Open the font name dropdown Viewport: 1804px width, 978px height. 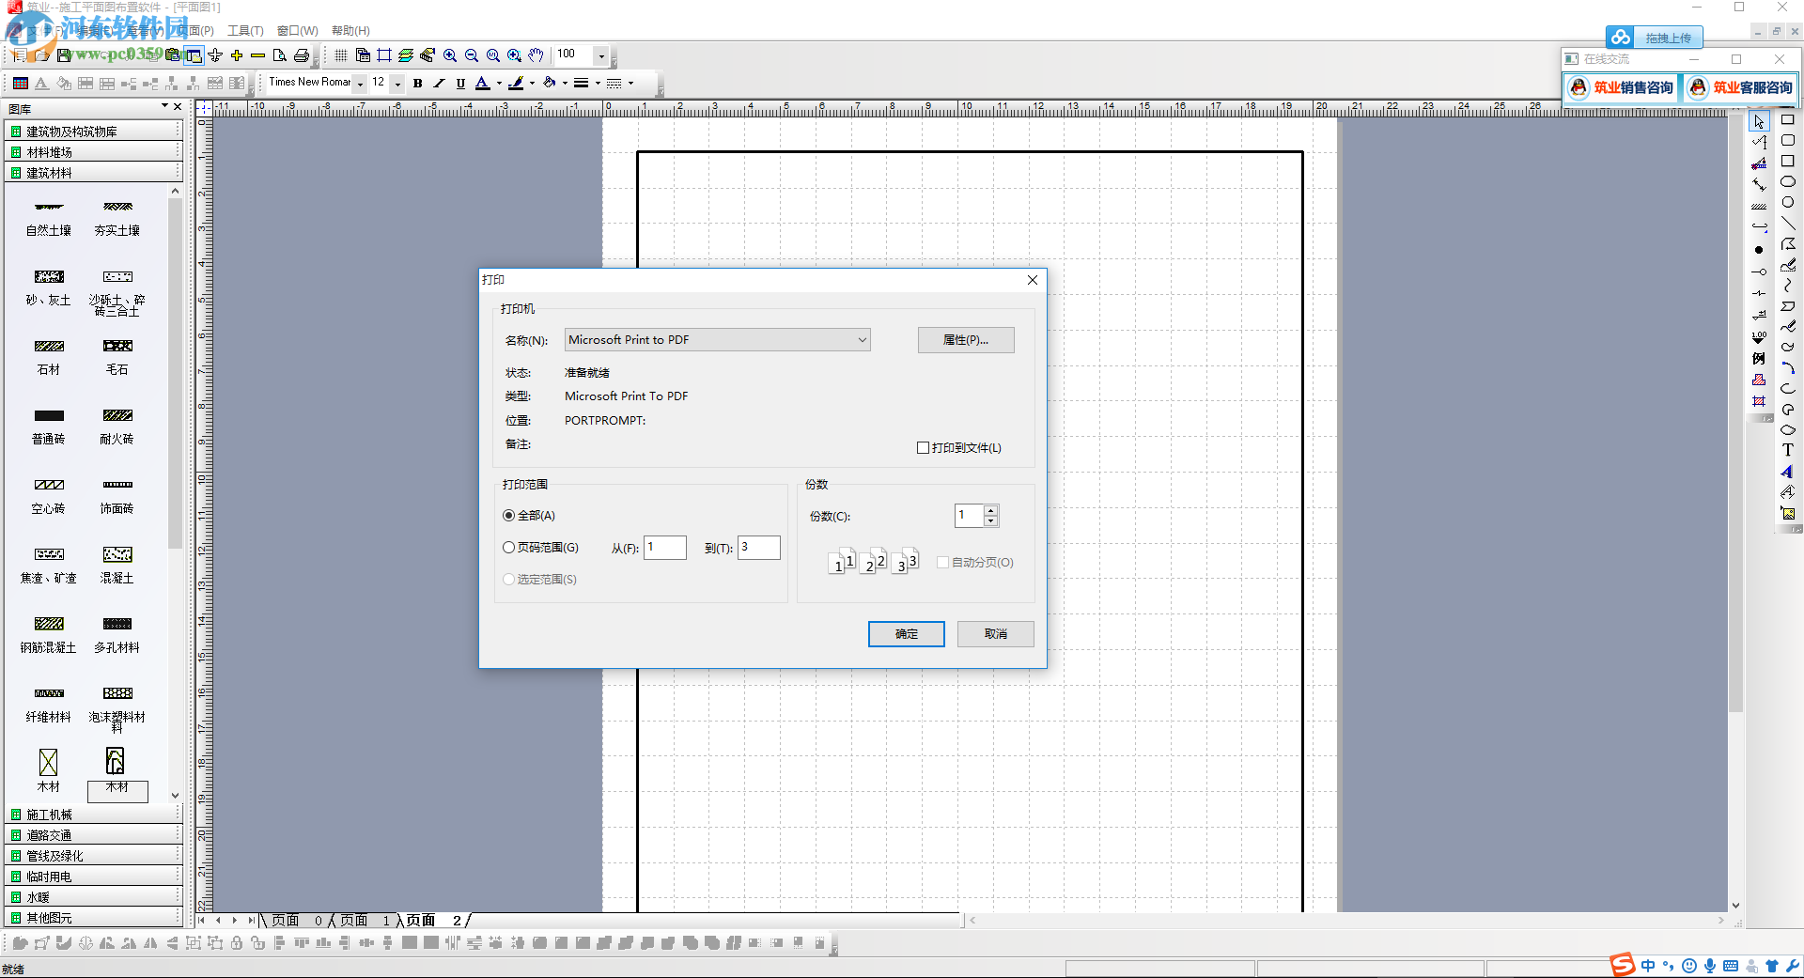tap(360, 83)
